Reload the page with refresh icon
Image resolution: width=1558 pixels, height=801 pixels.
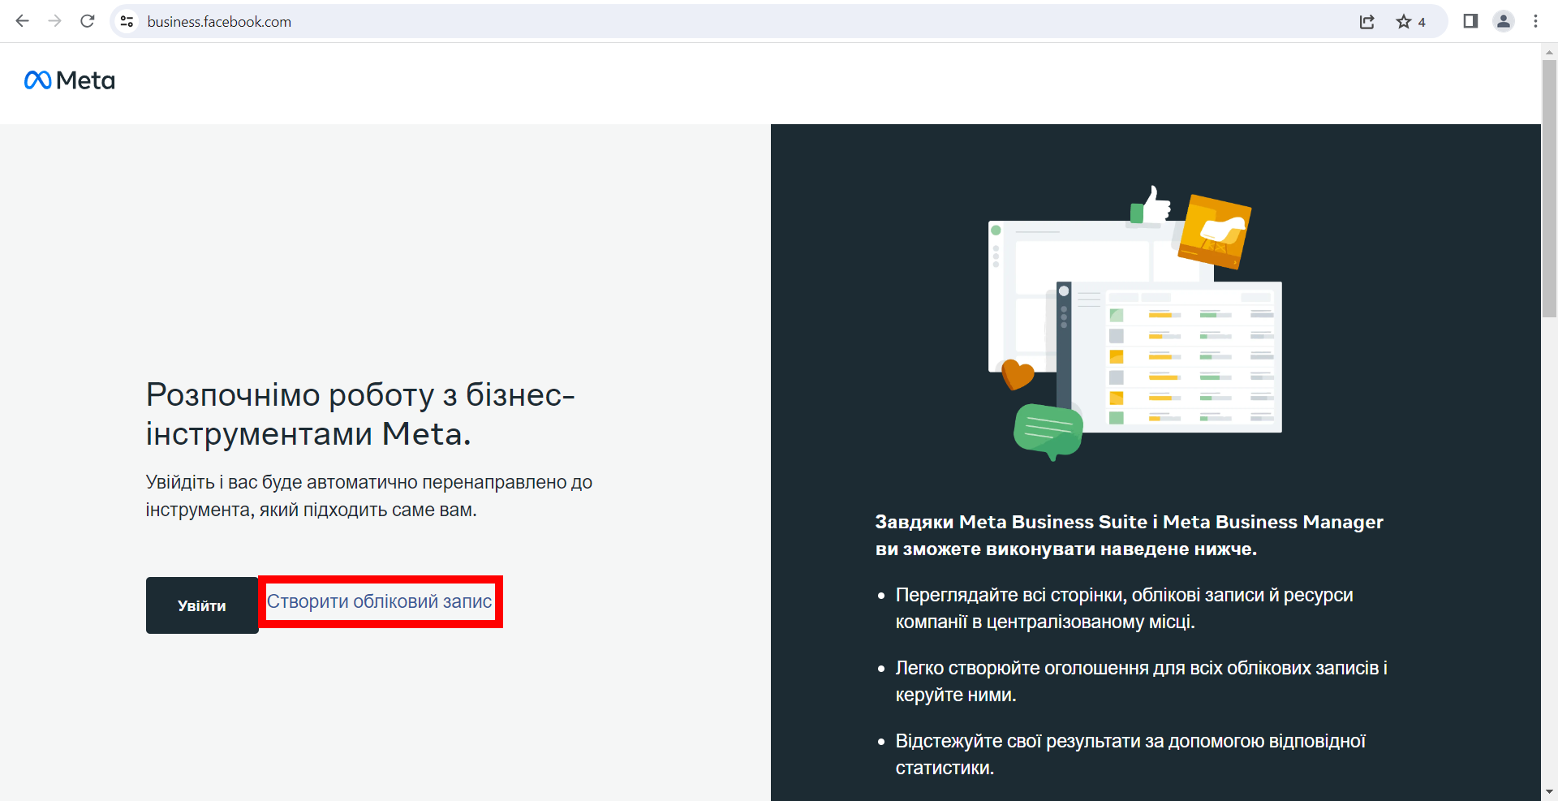[88, 21]
